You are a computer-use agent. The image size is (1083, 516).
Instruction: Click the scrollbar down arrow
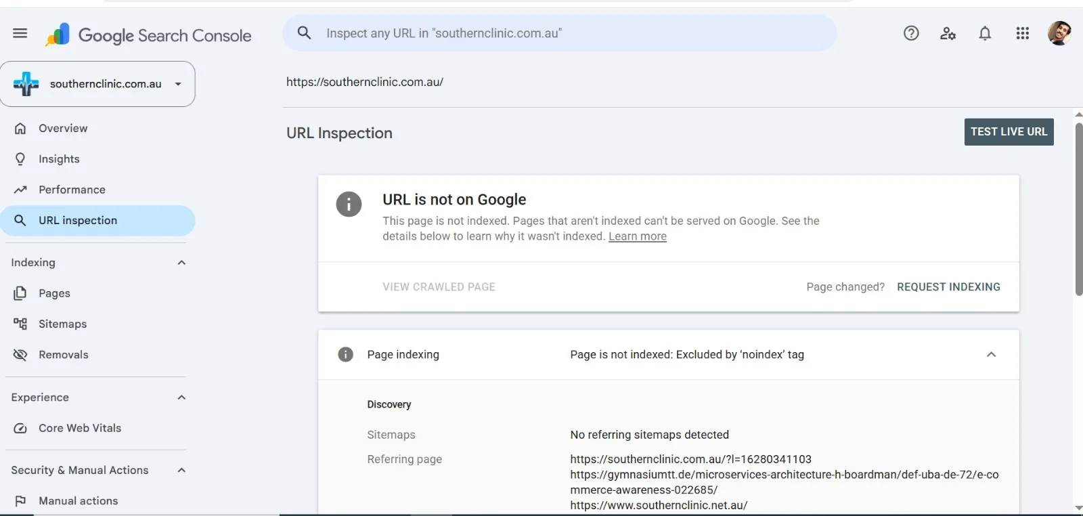(x=1079, y=508)
